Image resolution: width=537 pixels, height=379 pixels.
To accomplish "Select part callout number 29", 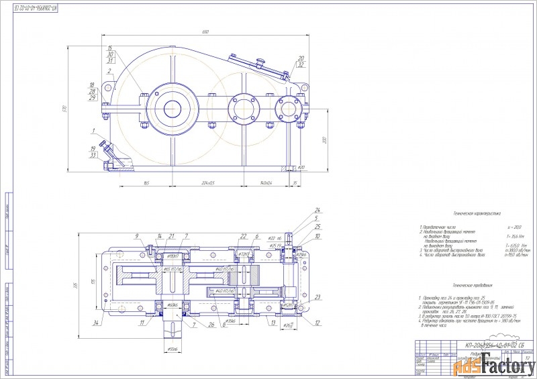I will (92, 98).
